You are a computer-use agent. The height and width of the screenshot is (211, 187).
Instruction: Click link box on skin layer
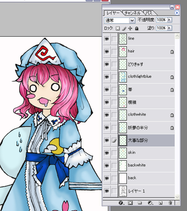click(114, 153)
